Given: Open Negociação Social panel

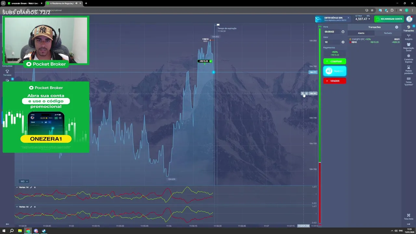Looking at the screenshot, I should 409,47.
